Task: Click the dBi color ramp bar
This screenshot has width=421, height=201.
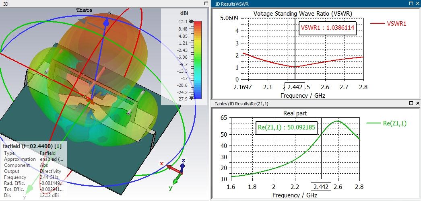Action: pos(197,60)
